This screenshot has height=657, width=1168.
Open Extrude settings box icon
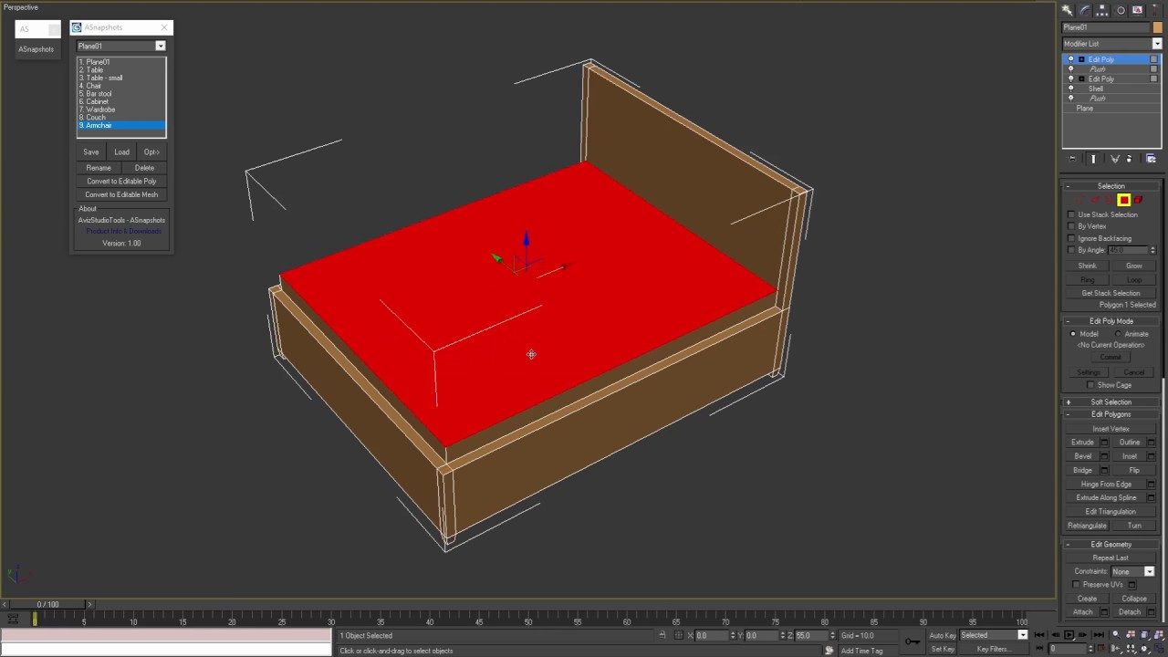pyautogui.click(x=1104, y=443)
